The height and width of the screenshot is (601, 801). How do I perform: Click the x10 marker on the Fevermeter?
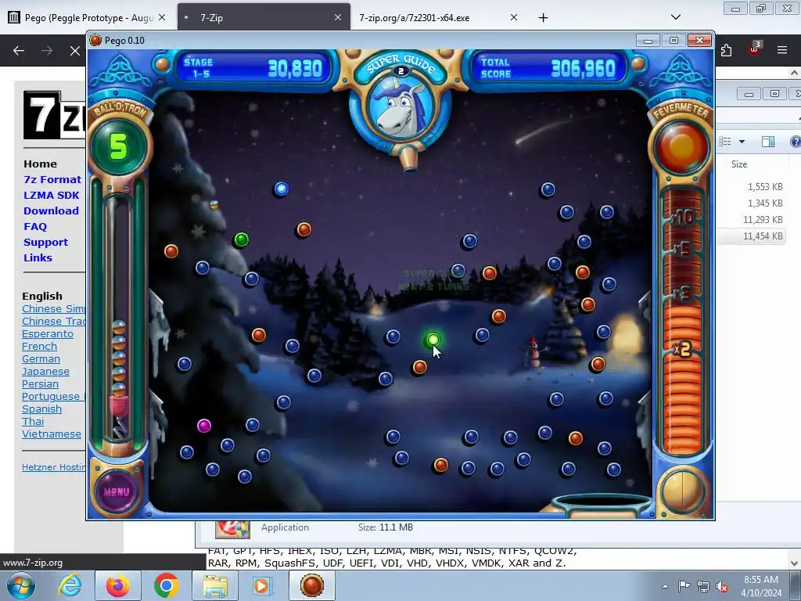click(x=683, y=218)
